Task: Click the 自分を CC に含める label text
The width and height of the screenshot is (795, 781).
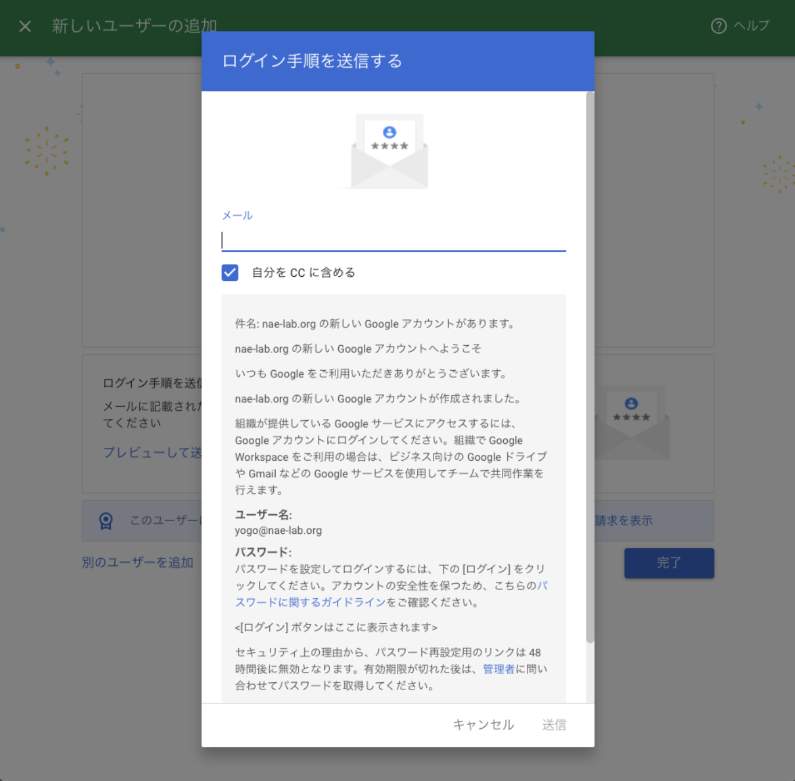Action: tap(303, 273)
